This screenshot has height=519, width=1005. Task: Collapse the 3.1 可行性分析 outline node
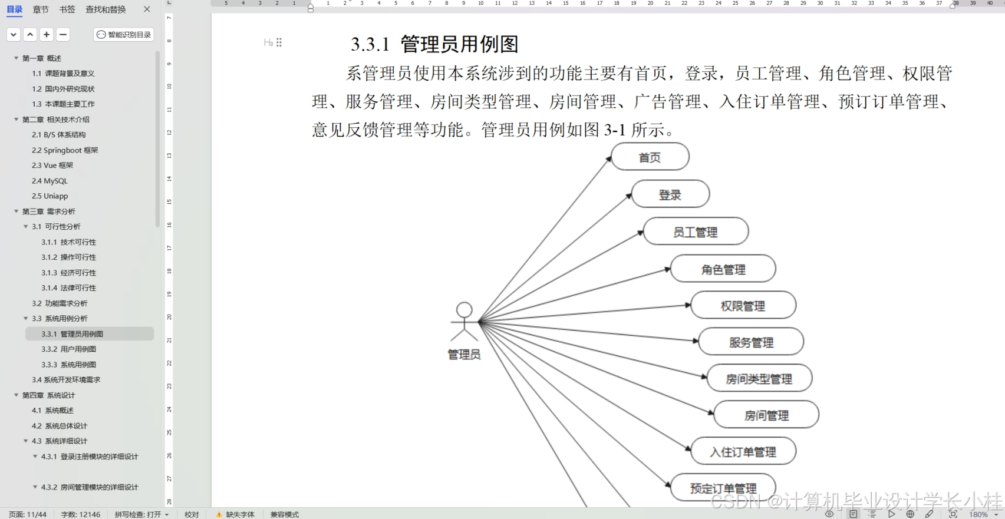(26, 226)
